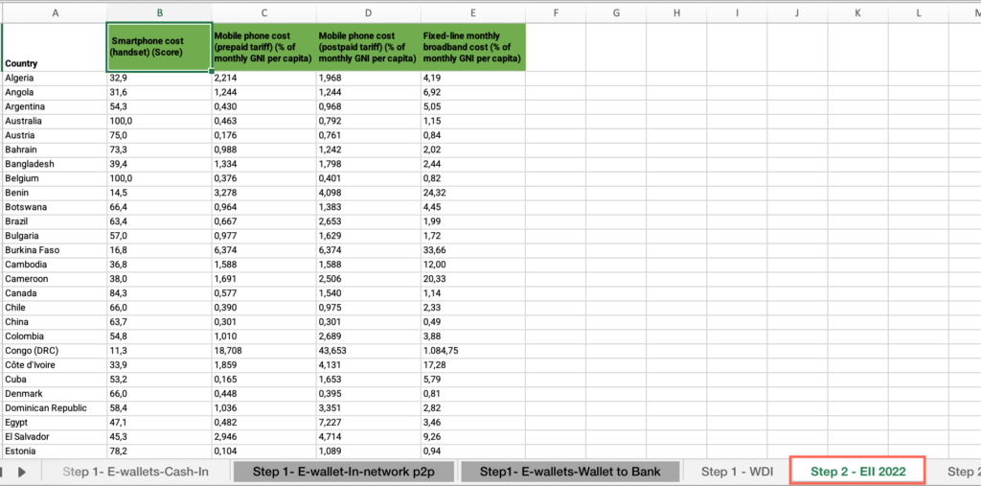Select the Bahrain cell
Image resolution: width=981 pixels, height=486 pixels.
tap(55, 150)
